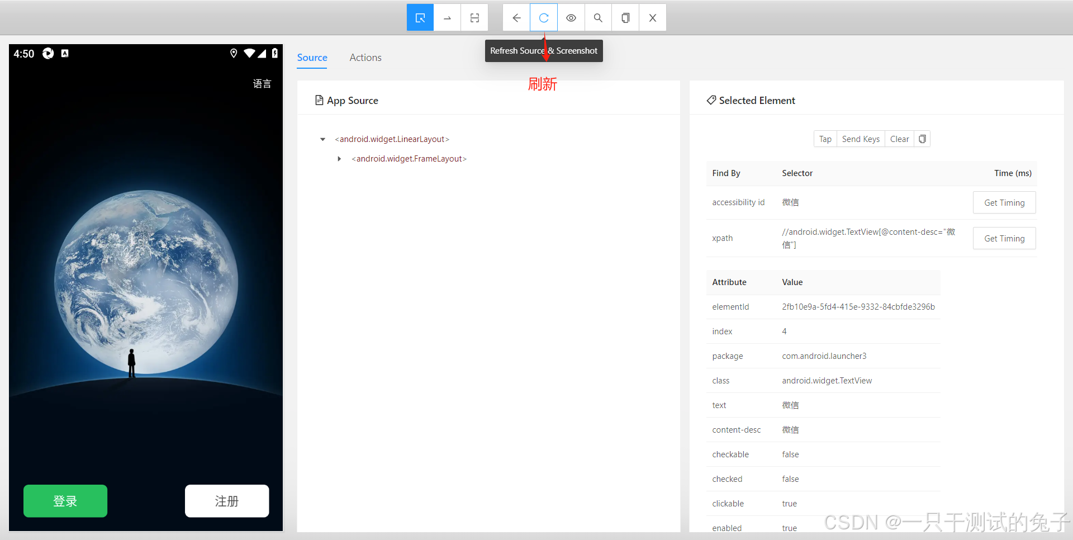Switch to Swipe By Coordinates mode
This screenshot has width=1073, height=540.
pyautogui.click(x=448, y=18)
